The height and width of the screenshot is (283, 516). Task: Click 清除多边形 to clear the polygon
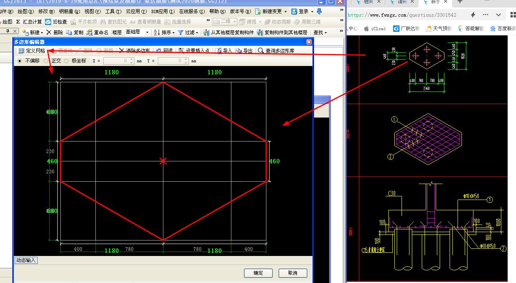[x=134, y=51]
